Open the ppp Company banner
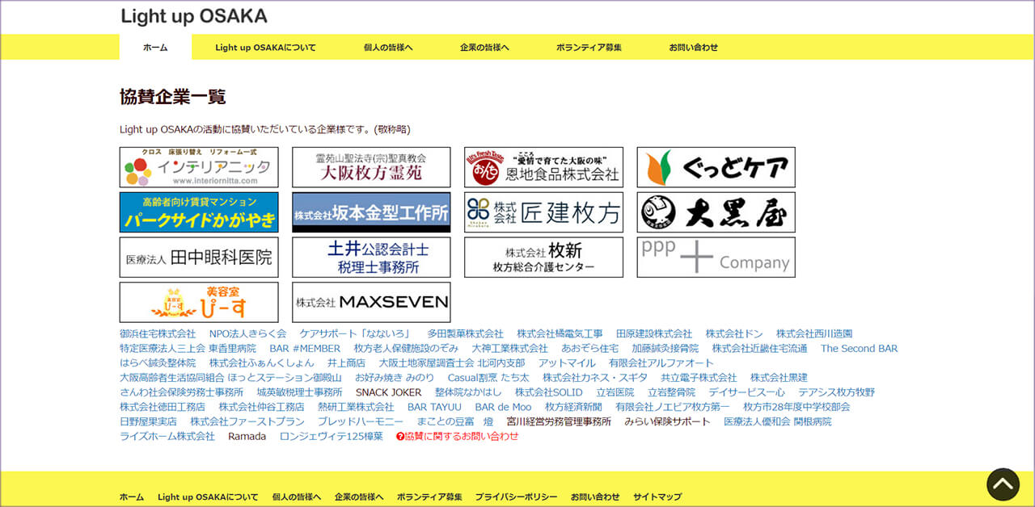Screen dimensions: 1035x507 pyautogui.click(x=716, y=258)
